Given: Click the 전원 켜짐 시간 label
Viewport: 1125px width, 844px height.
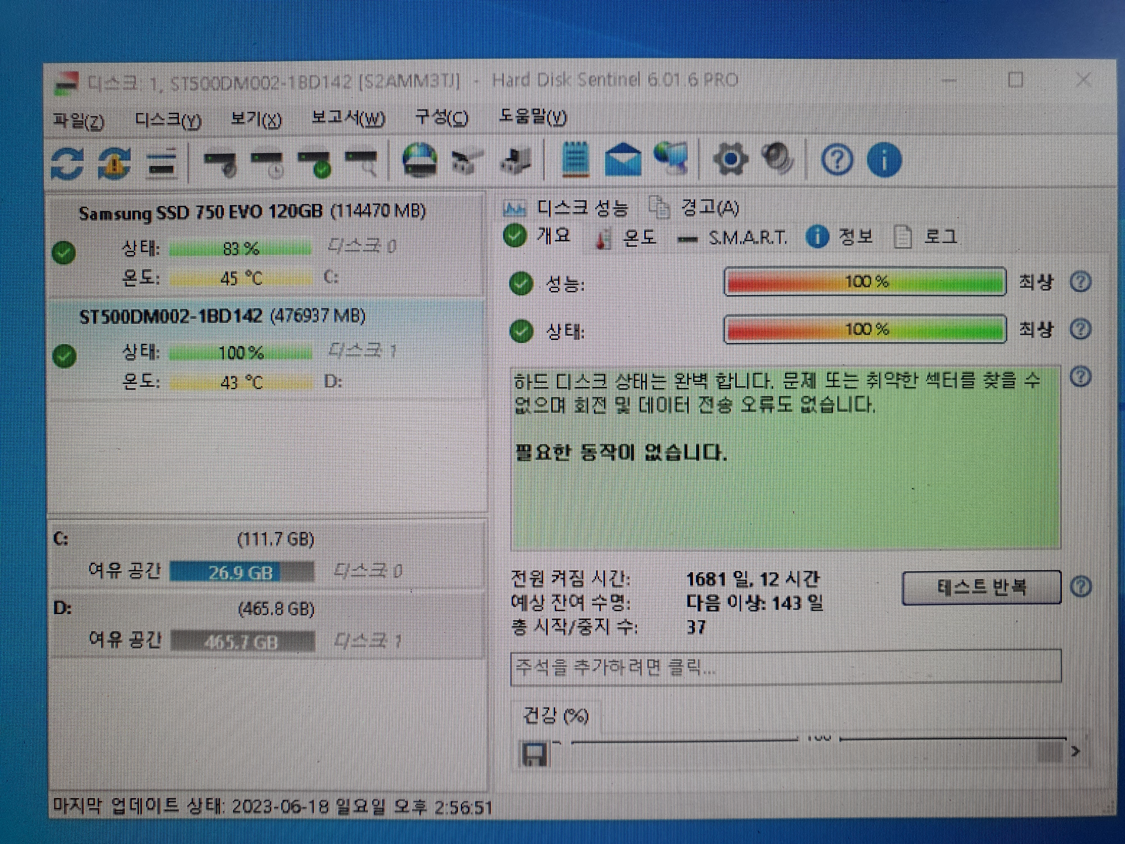Looking at the screenshot, I should [x=570, y=579].
